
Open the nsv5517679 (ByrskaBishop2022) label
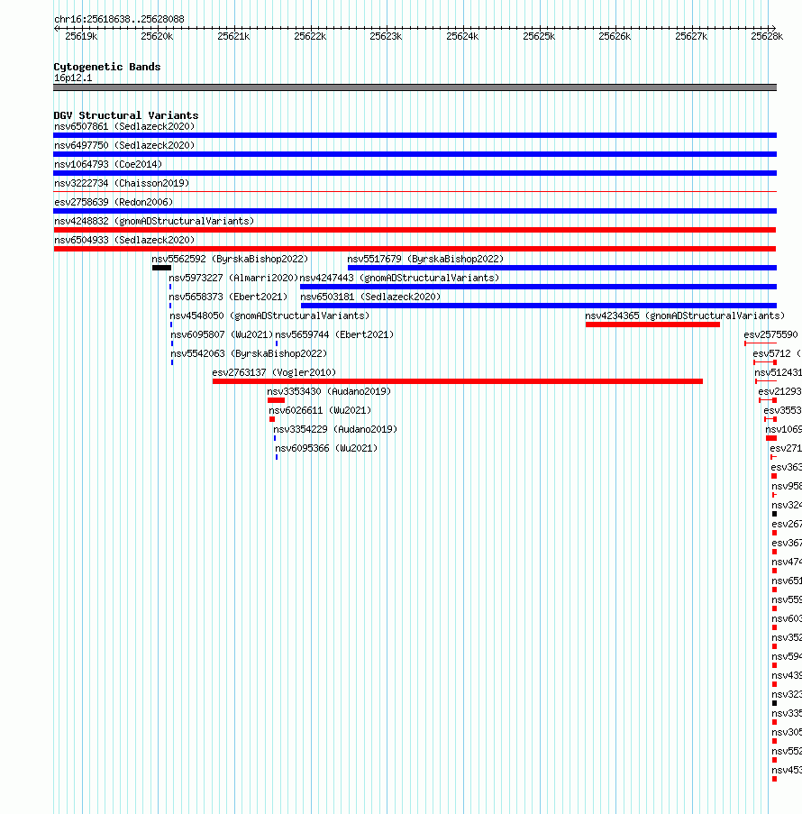pyautogui.click(x=425, y=259)
